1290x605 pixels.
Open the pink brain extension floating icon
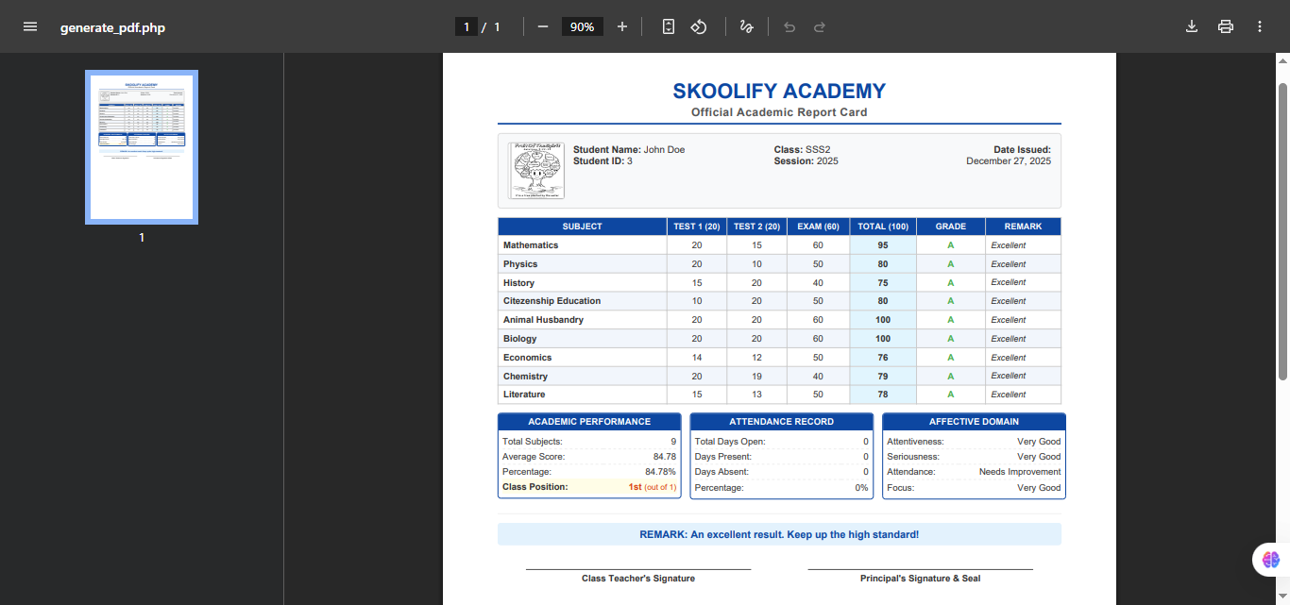click(x=1271, y=560)
